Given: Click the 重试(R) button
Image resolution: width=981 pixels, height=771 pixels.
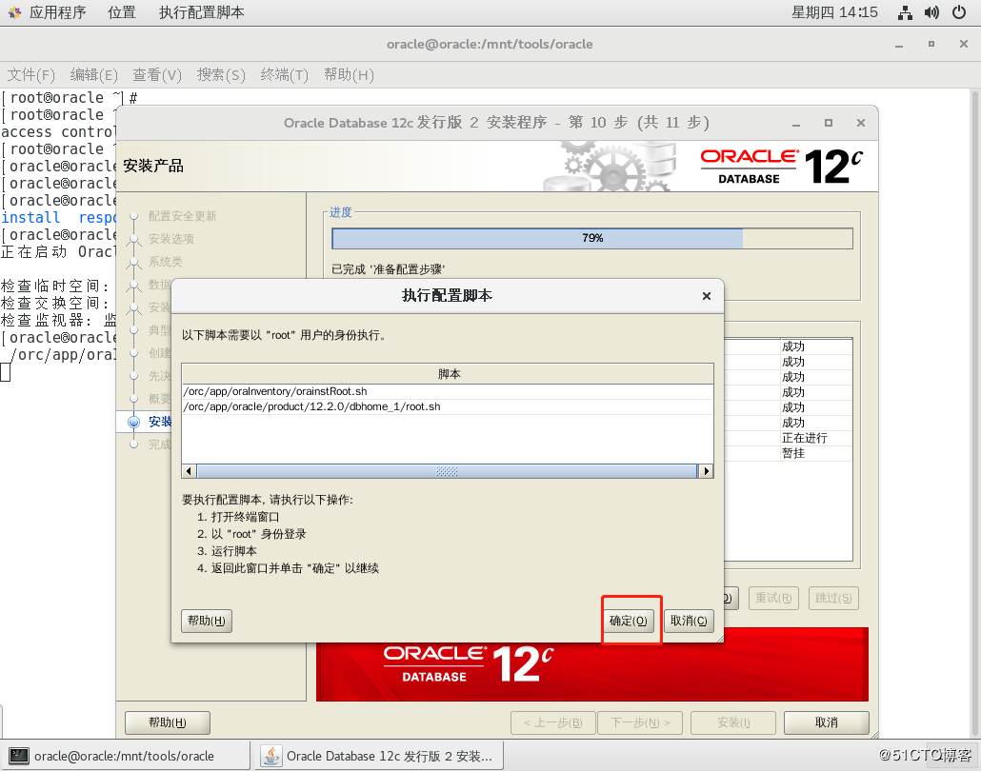Looking at the screenshot, I should click(x=773, y=599).
